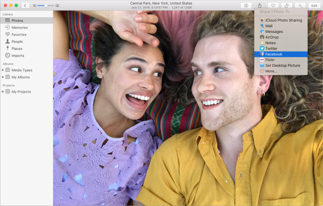The width and height of the screenshot is (323, 206).
Task: Expand the Media Types disclosure triangle
Action: coord(3,70)
